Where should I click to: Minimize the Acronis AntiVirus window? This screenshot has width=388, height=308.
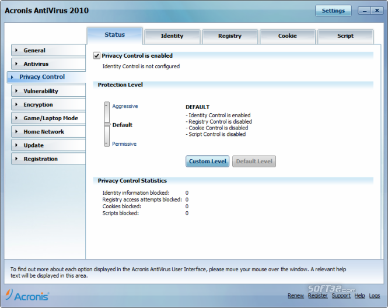coord(364,10)
